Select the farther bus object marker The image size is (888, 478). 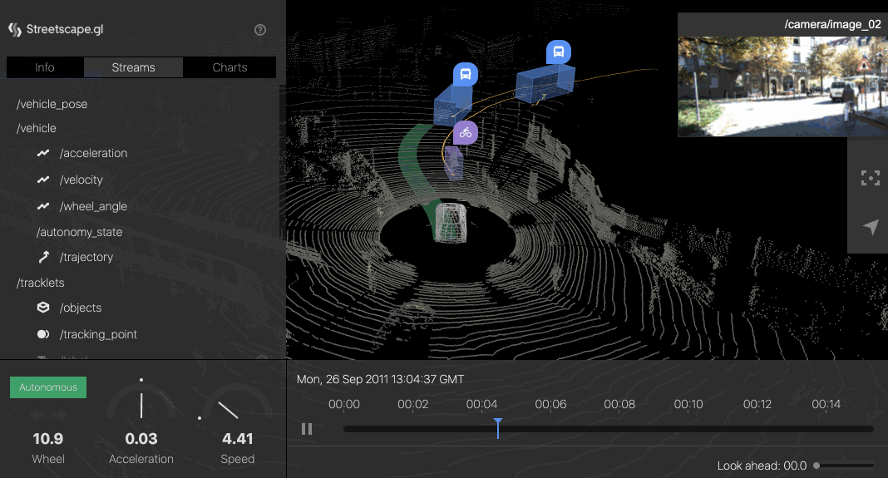(x=559, y=52)
